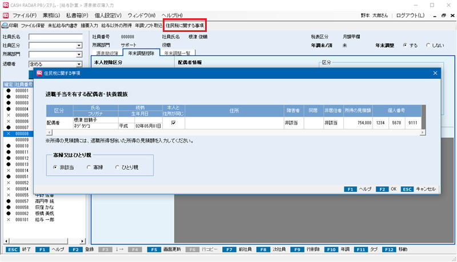Click the title bar CASH RADAR app icon
Viewport: 457px width, 262px height.
pos(5,5)
